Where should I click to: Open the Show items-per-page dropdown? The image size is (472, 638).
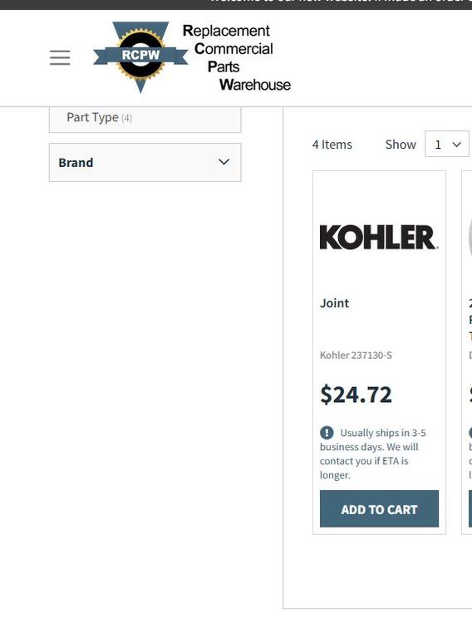[447, 144]
